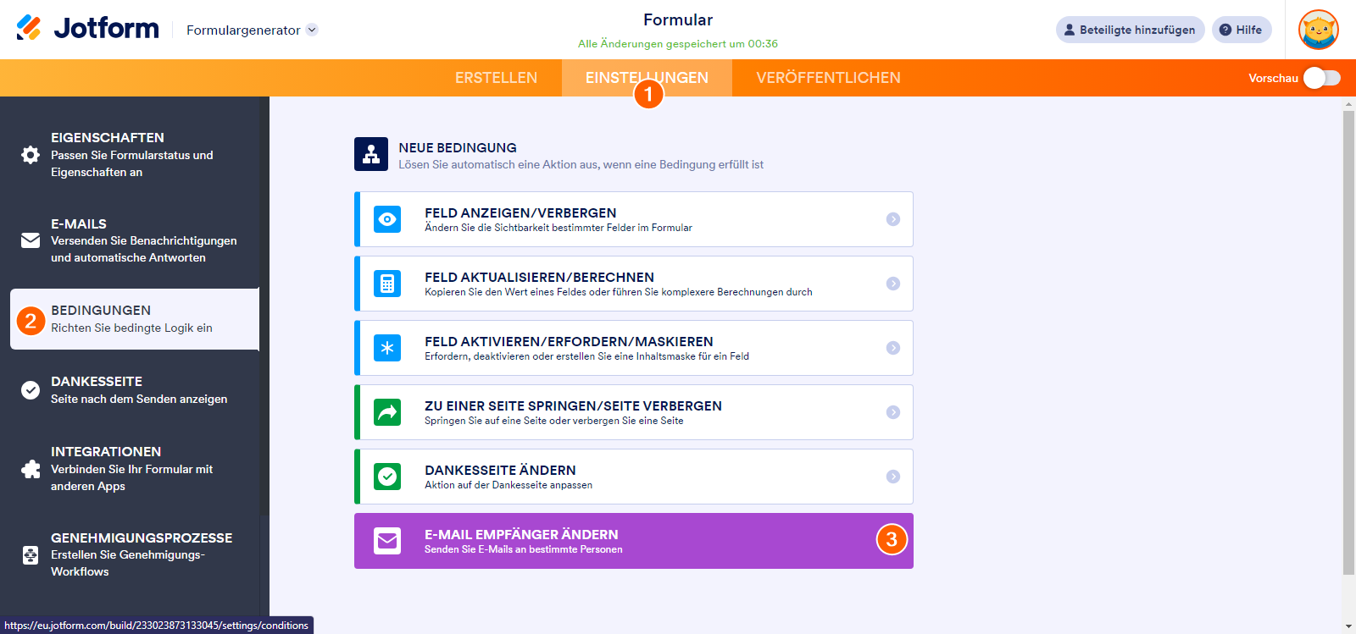Image resolution: width=1356 pixels, height=634 pixels.
Task: Click the Dankesseite checkmark icon in sidebar
Action: (31, 390)
